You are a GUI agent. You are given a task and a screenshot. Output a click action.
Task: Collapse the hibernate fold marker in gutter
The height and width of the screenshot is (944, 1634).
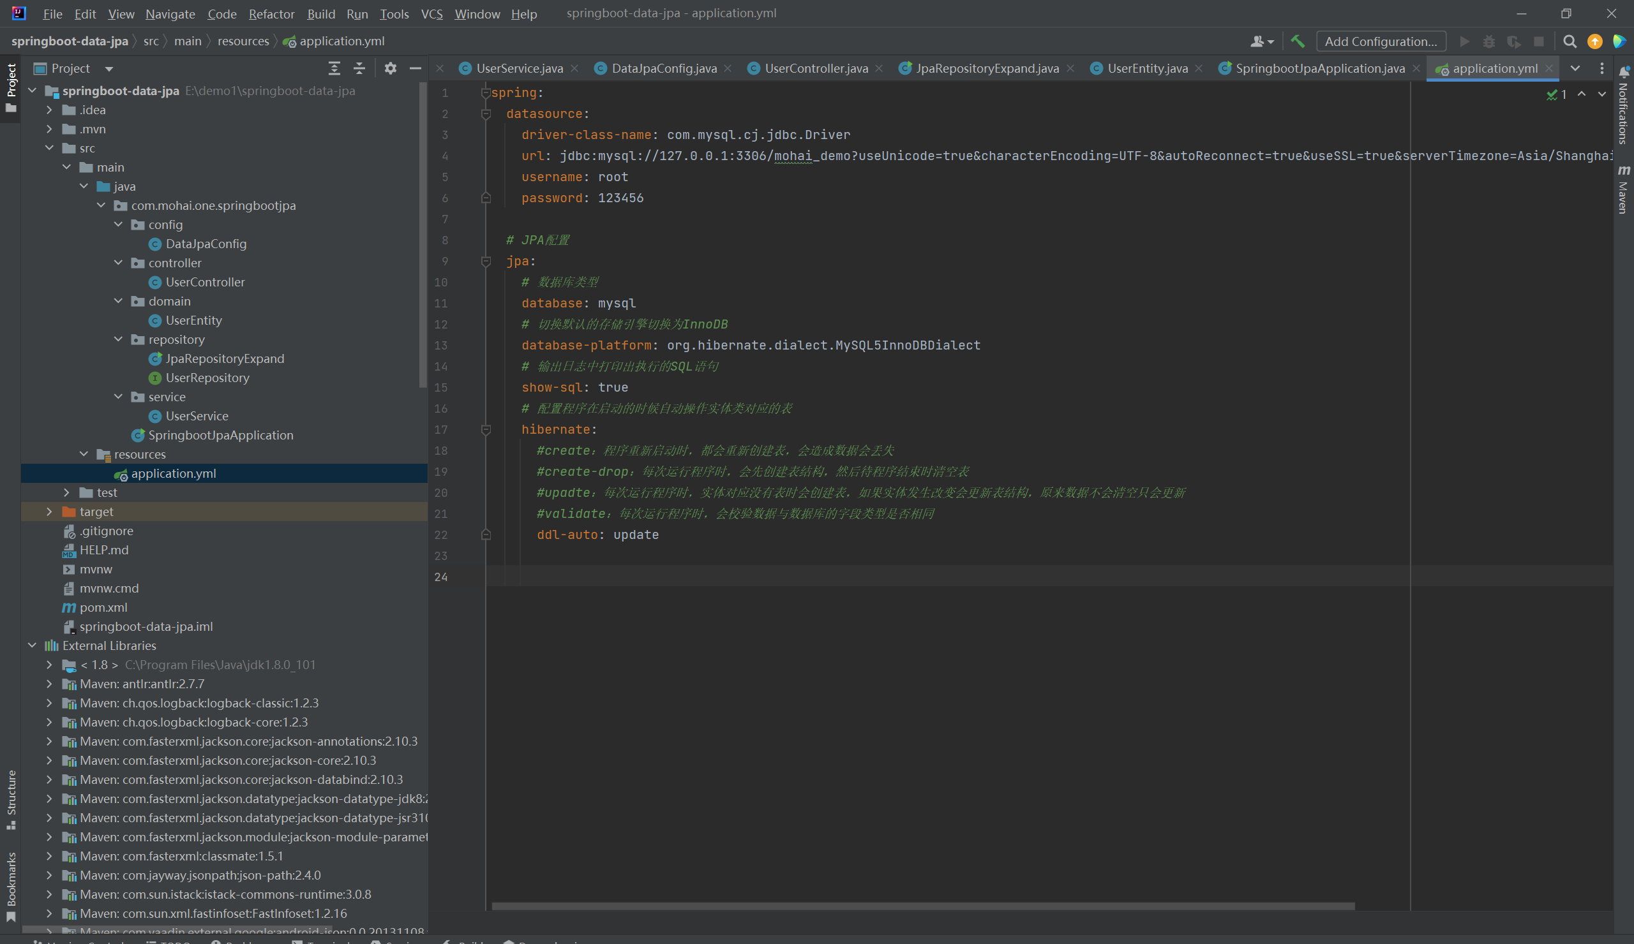coord(486,429)
